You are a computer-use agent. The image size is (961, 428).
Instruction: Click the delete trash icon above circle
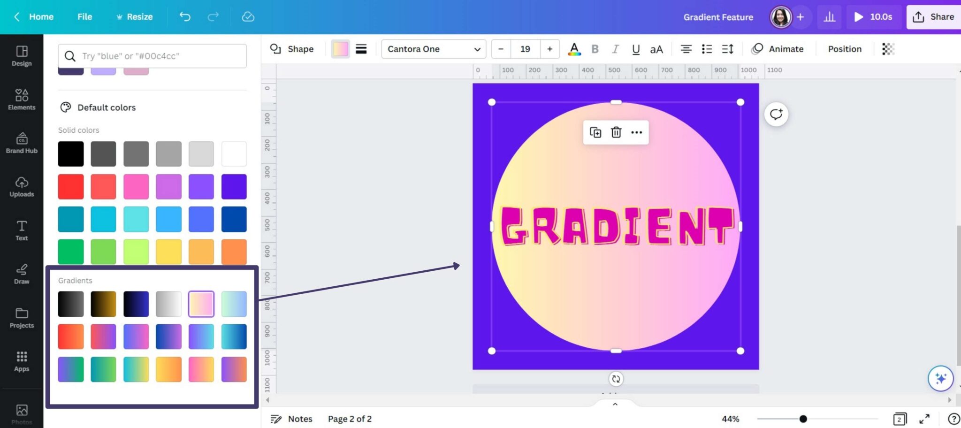(616, 132)
